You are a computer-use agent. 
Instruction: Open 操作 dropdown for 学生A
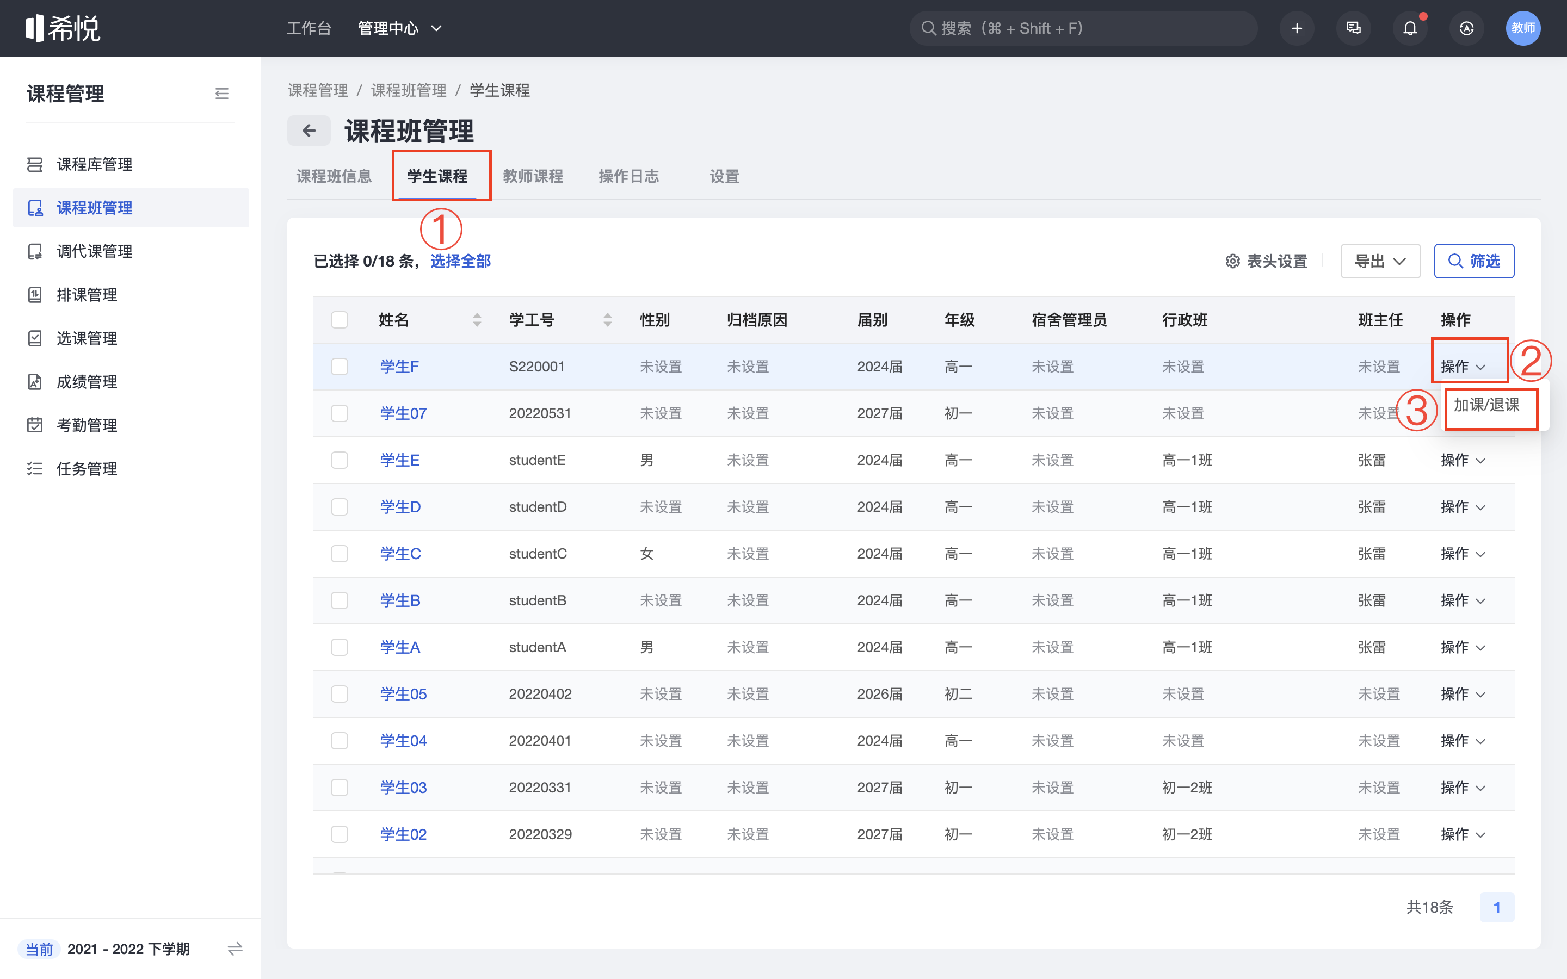coord(1463,647)
